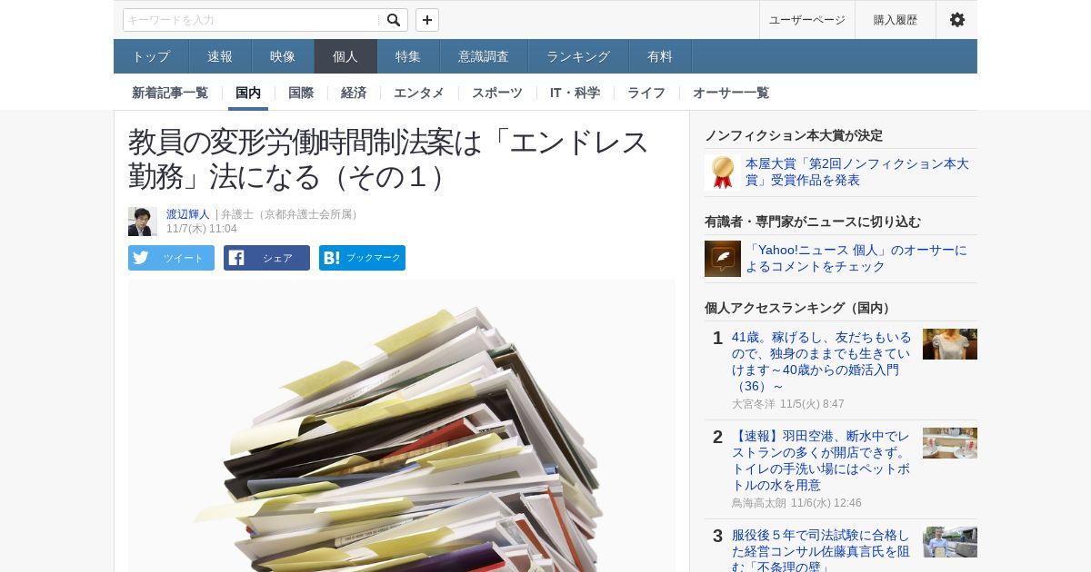Open the ランキング tab
The image size is (1091, 572).
click(578, 56)
